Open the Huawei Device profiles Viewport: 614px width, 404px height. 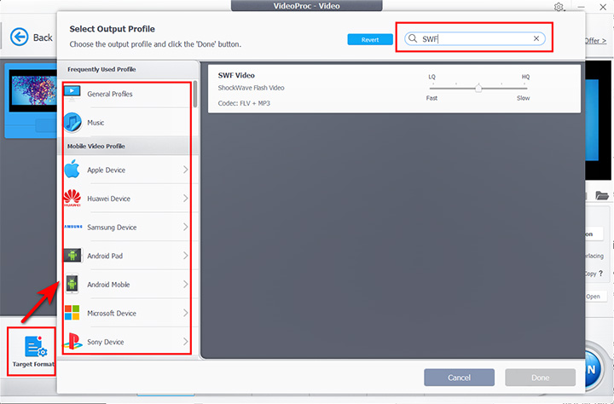(127, 199)
